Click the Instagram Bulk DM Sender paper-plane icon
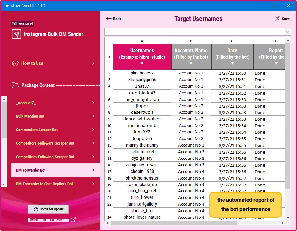Viewport: 297px width, 231px height. click(x=16, y=34)
